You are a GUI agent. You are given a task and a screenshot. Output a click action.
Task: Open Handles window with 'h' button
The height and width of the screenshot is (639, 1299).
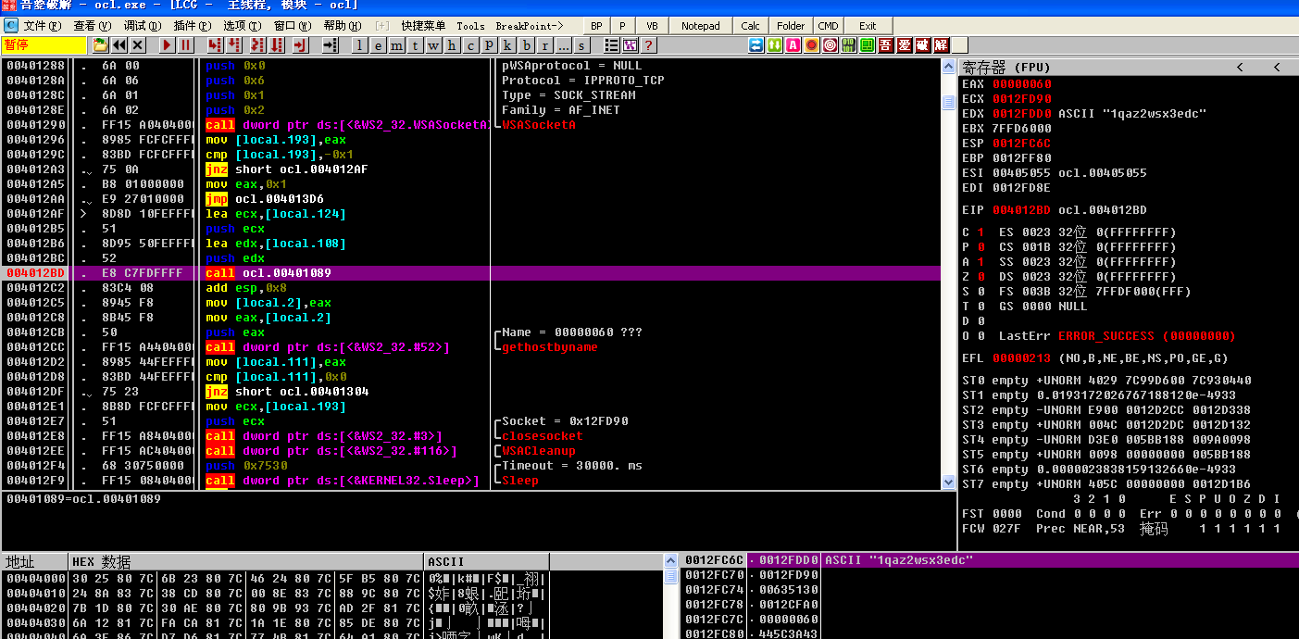452,44
